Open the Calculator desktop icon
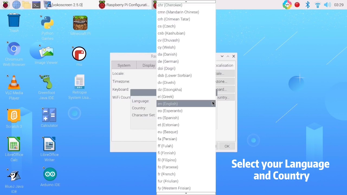Image resolution: width=347 pixels, height=195 pixels. click(x=49, y=117)
